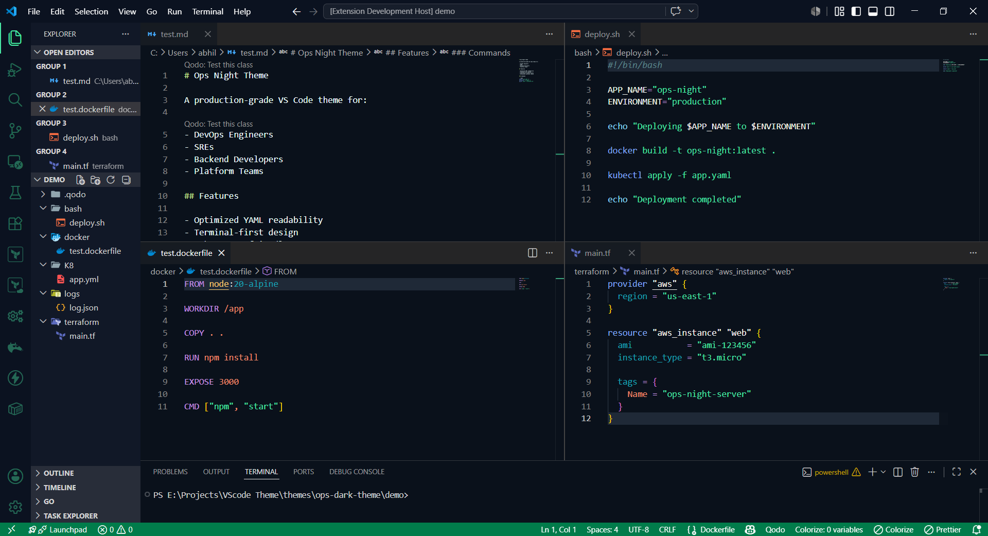The width and height of the screenshot is (988, 536).
Task: Collapse the docker folder
Action: pos(85,237)
